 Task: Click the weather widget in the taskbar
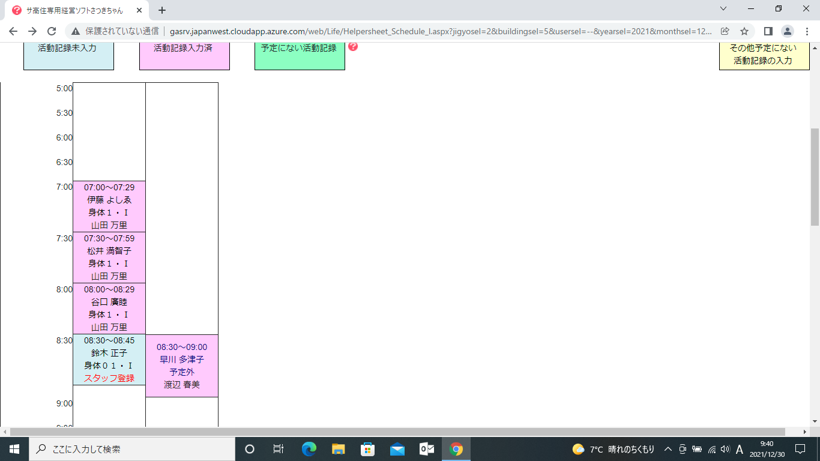[613, 449]
